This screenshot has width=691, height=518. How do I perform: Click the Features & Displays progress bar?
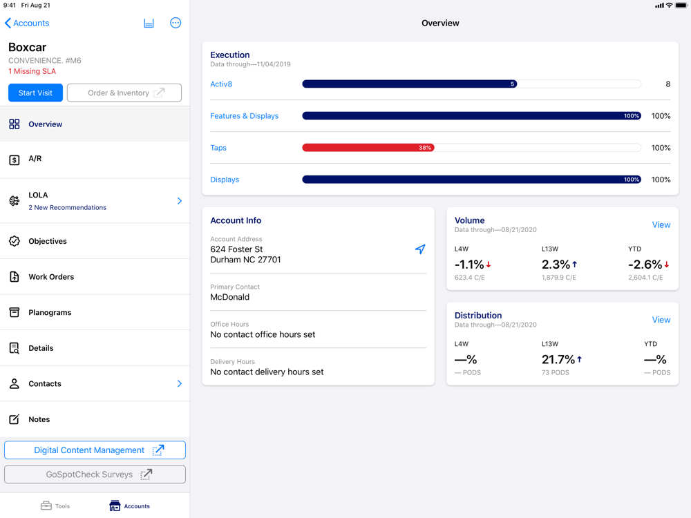pos(471,116)
